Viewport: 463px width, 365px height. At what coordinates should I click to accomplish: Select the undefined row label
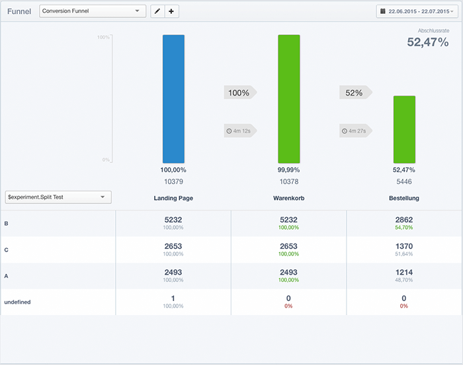pos(17,302)
